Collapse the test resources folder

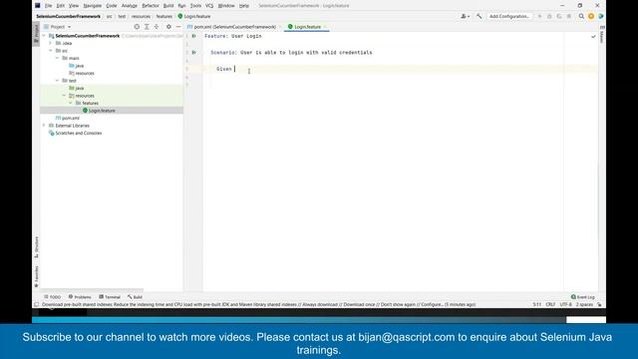64,96
